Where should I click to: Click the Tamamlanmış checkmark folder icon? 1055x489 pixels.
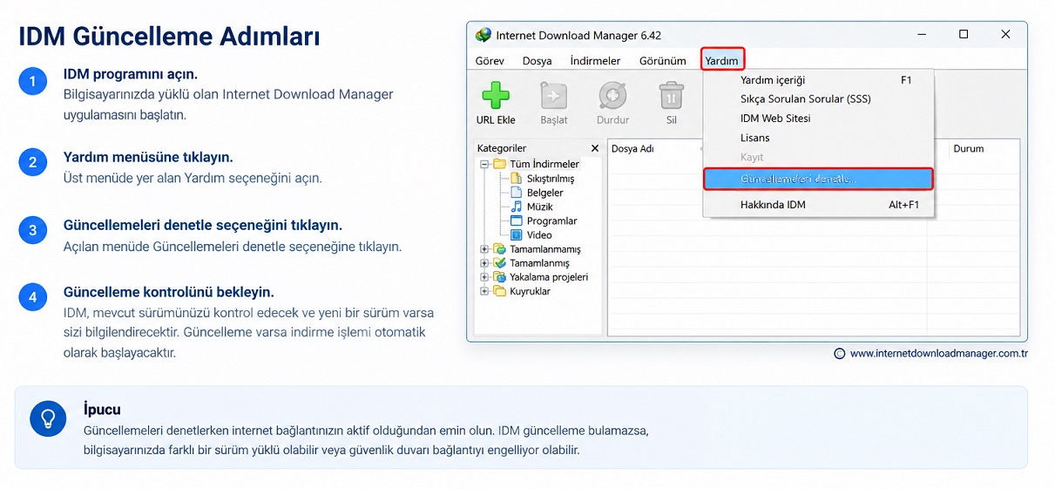coord(499,262)
